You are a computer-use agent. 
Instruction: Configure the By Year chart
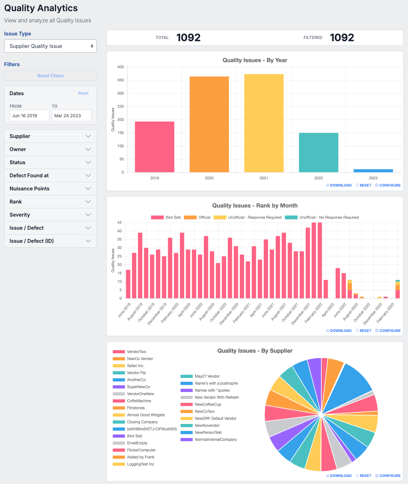[388, 185]
